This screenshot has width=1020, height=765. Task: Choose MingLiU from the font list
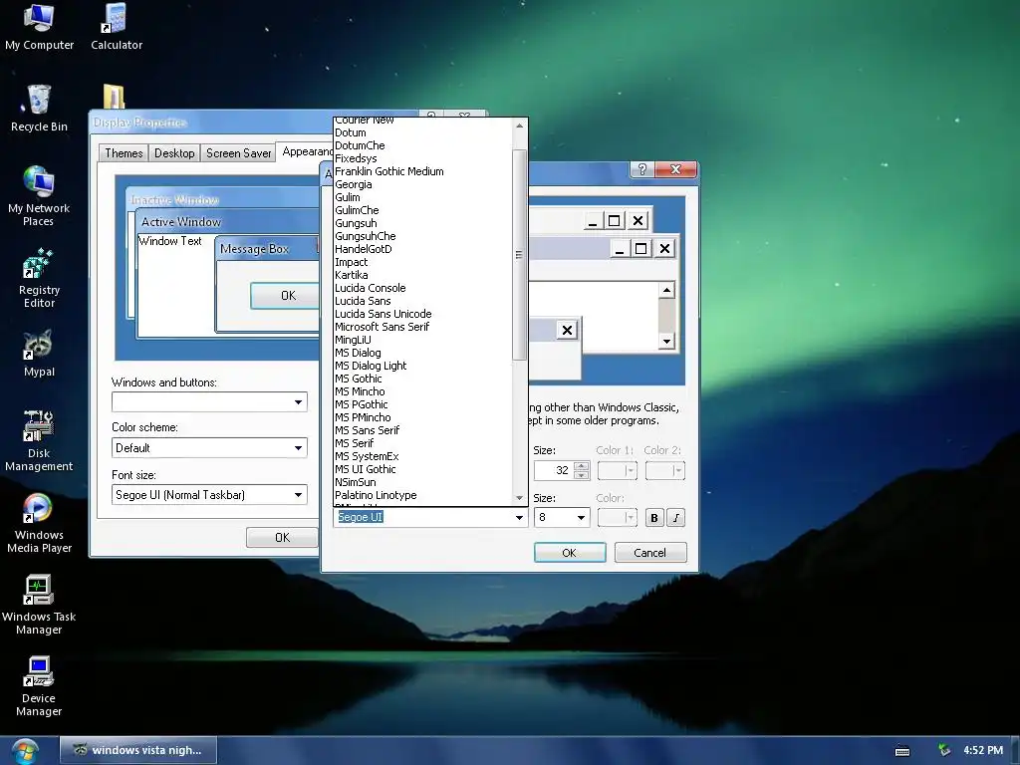click(x=422, y=341)
